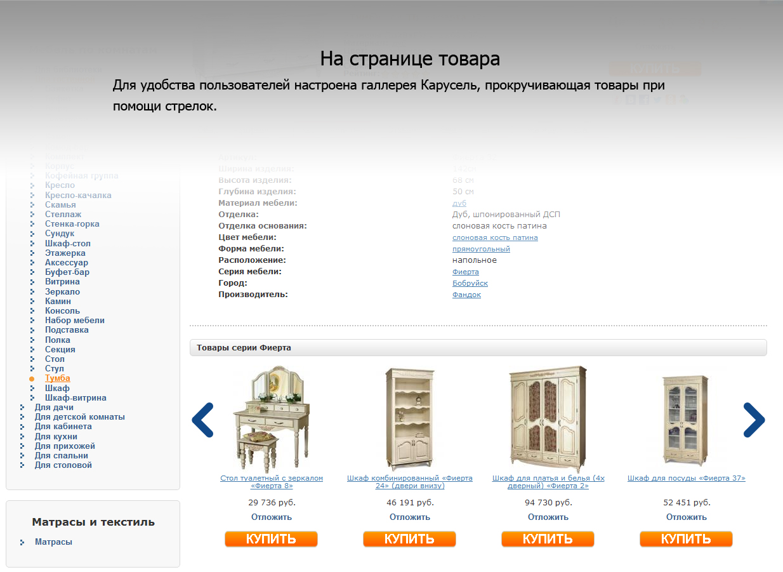
Task: Click orange bullet next to Тумба
Action: pyautogui.click(x=32, y=379)
